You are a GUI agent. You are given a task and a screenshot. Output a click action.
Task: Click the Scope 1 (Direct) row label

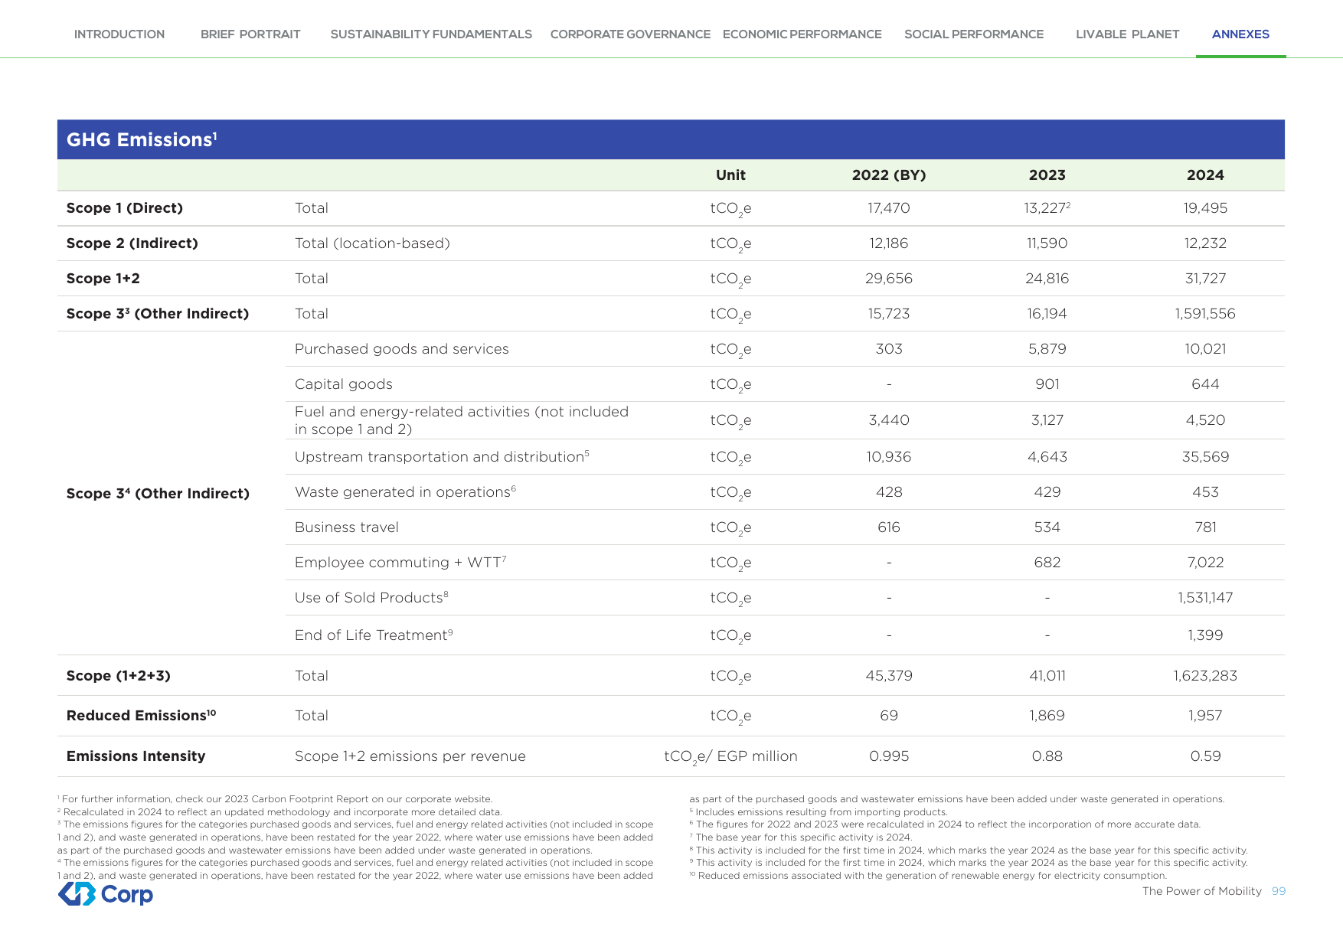[125, 208]
